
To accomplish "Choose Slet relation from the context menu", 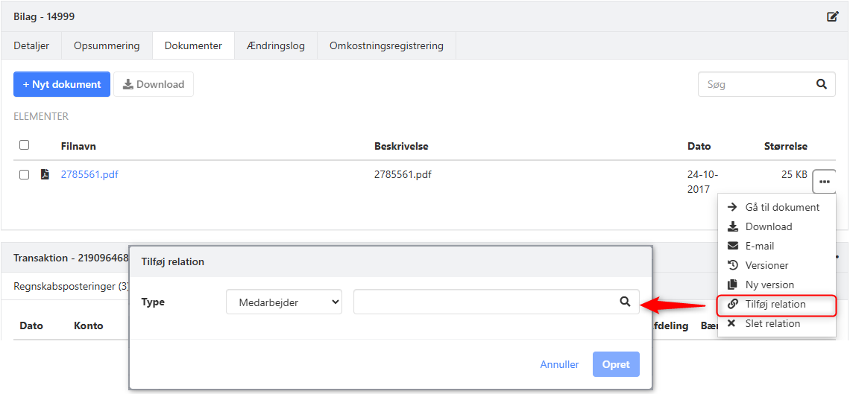I will tap(772, 323).
